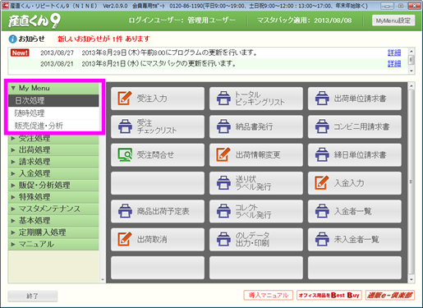Screen dimensions: 423x308
Task: Open オフィス用品をBest Buy banner
Action: 329,296
